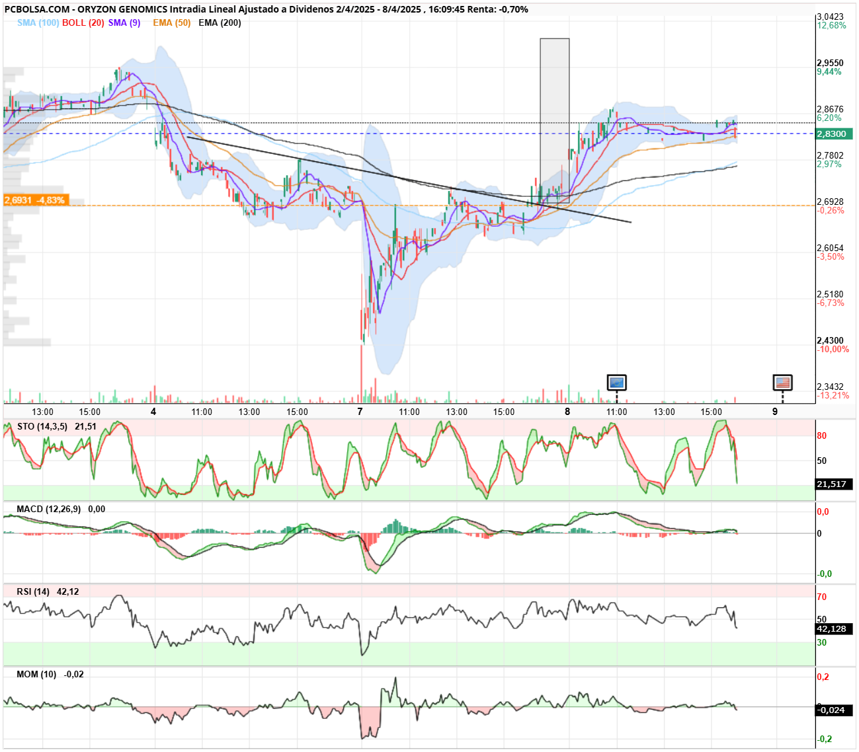This screenshot has height=752, width=859.
Task: Click the 2,3432 price axis label
Action: click(x=830, y=387)
